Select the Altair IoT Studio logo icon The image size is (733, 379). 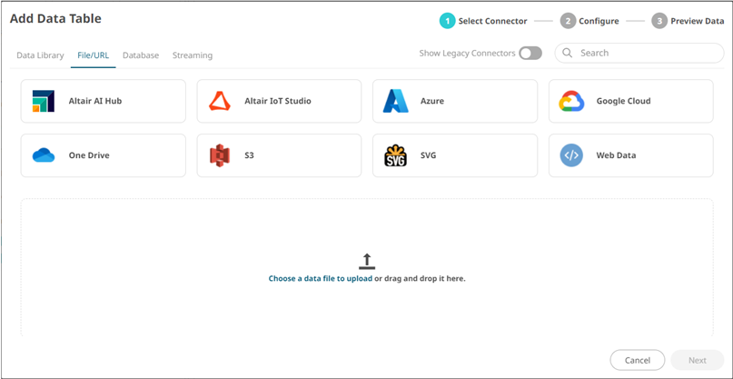click(219, 101)
